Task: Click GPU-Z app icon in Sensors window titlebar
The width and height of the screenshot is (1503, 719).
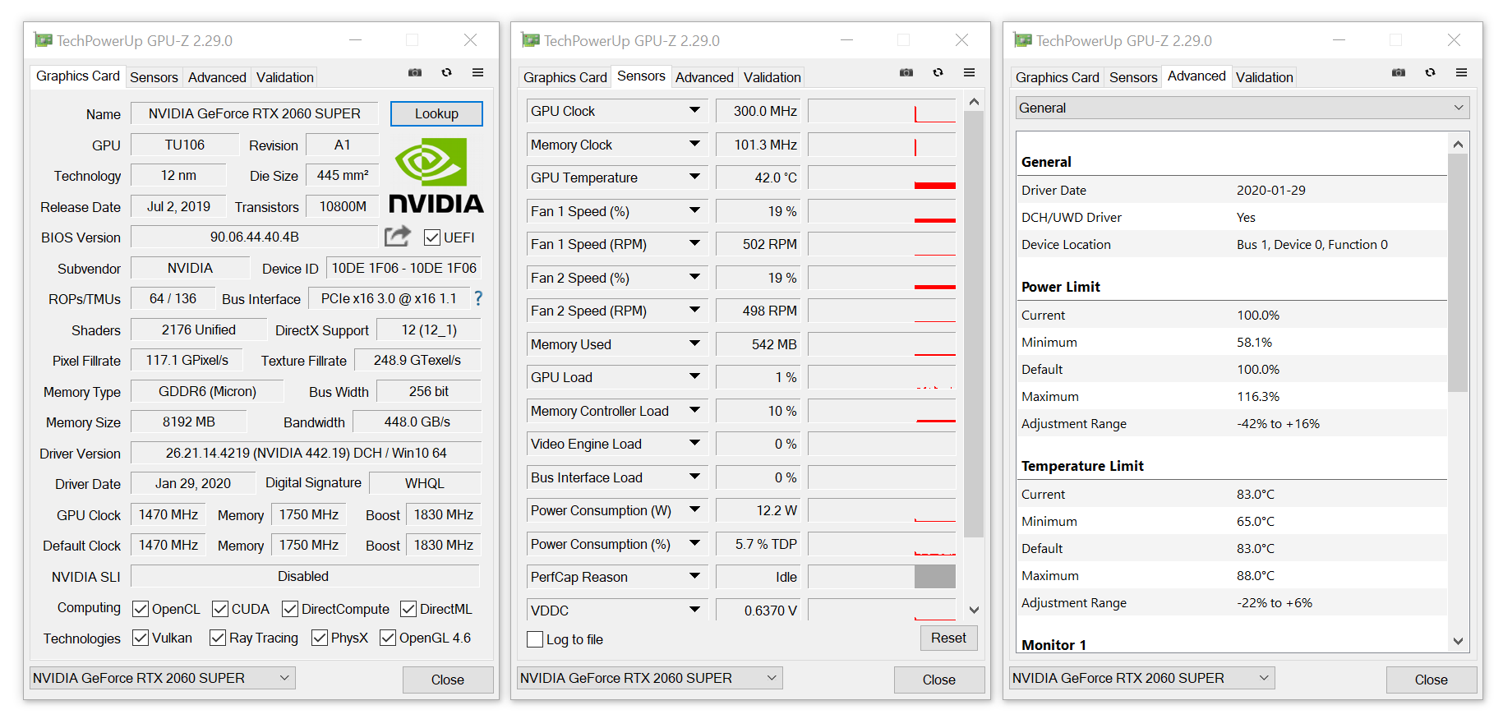Action: pyautogui.click(x=531, y=40)
